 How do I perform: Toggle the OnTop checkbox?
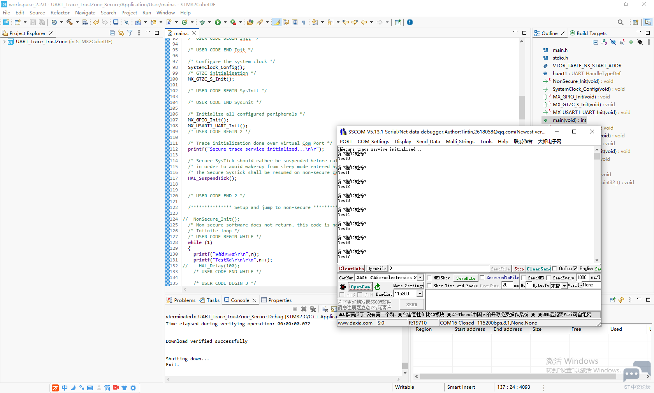(x=554, y=268)
